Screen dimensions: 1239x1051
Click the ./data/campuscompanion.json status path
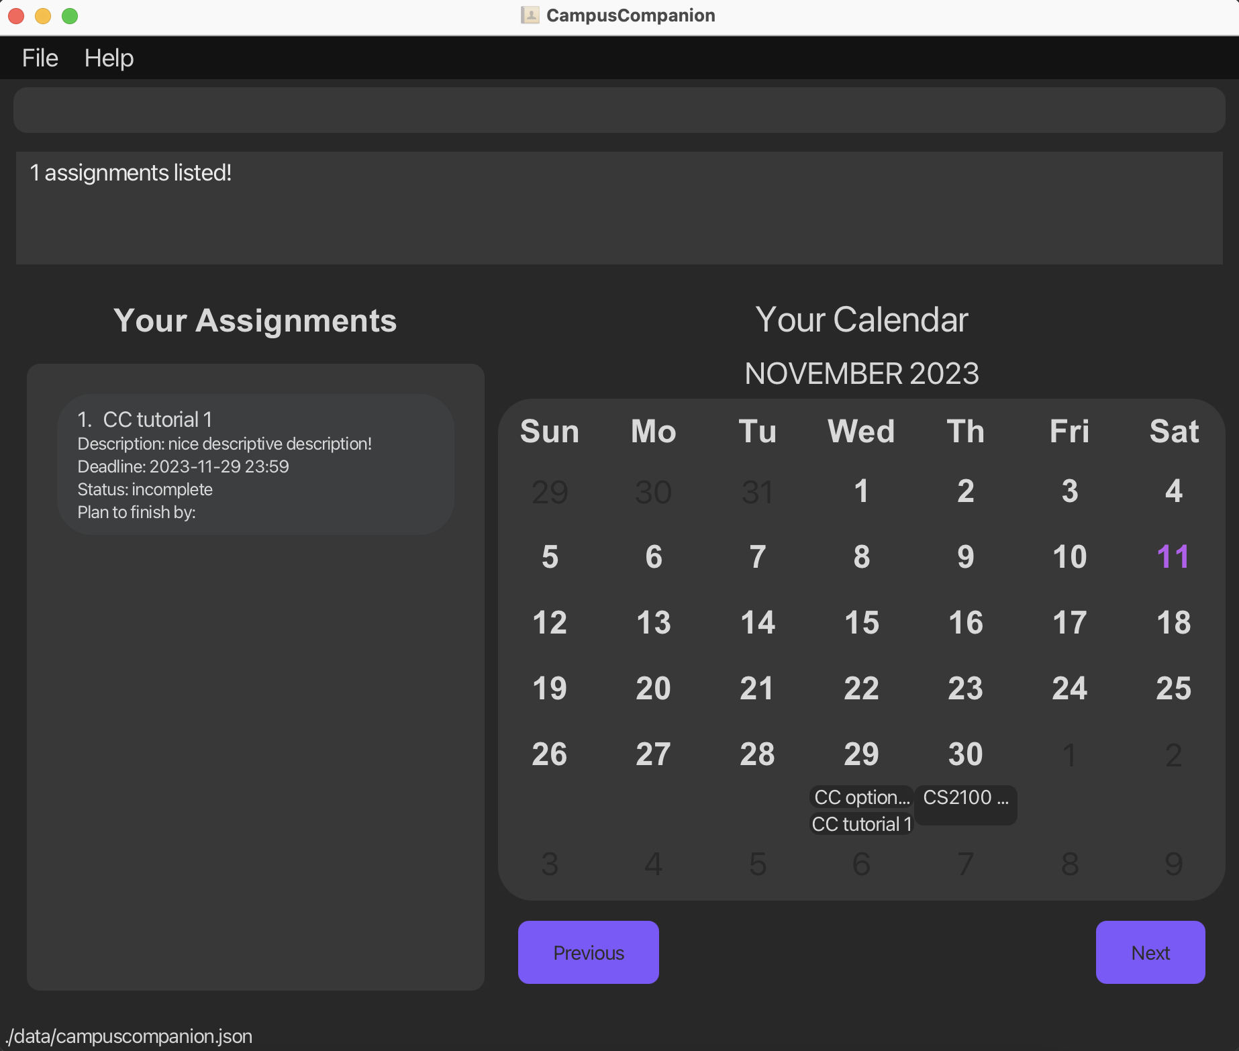(x=129, y=1036)
